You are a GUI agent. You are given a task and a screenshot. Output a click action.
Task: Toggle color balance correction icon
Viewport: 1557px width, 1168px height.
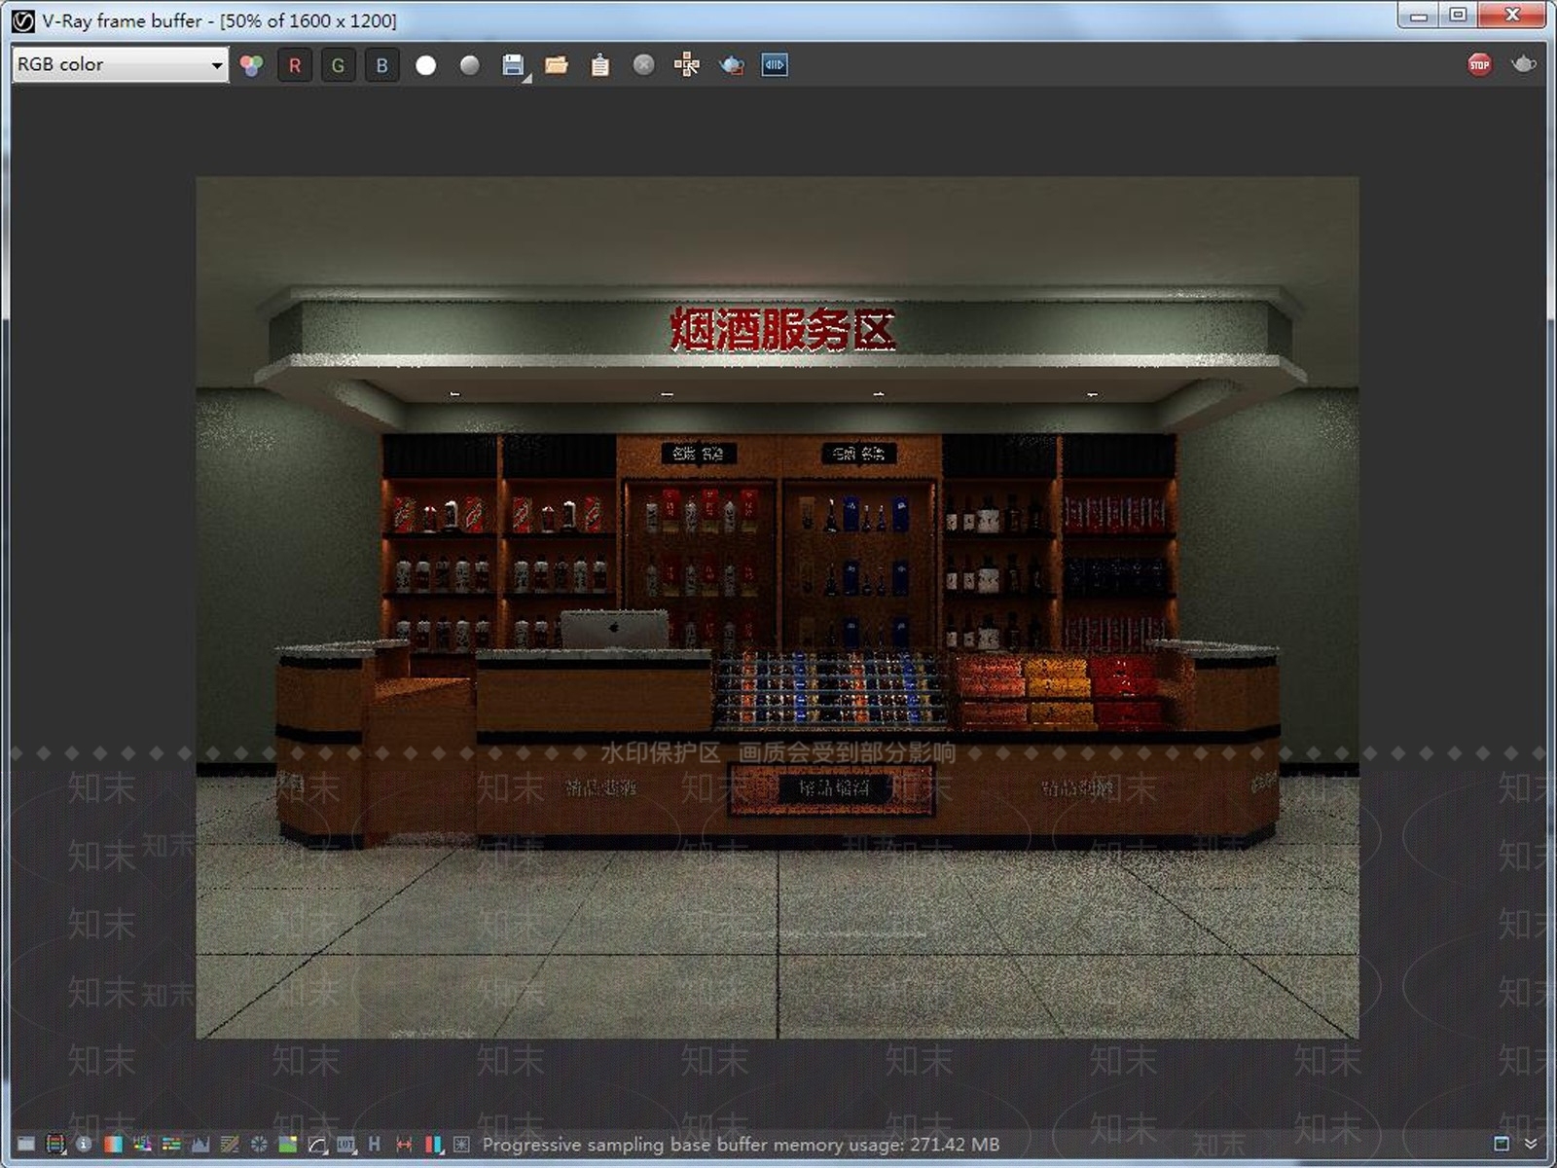[x=171, y=1144]
